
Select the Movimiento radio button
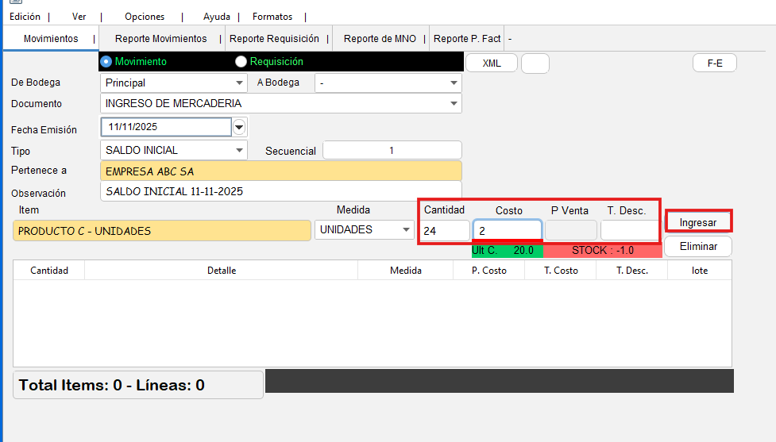tap(106, 61)
